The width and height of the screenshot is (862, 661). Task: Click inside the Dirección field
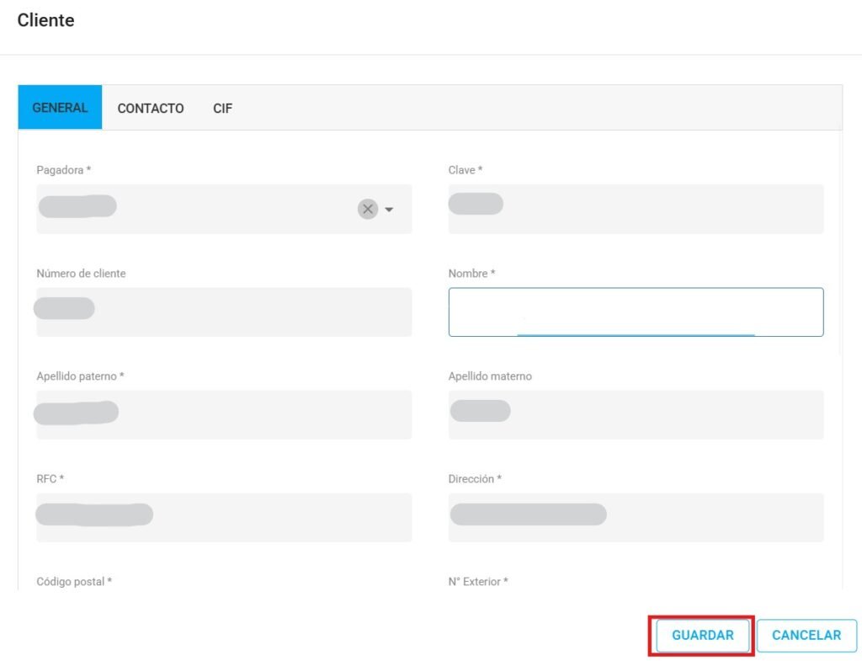(636, 517)
